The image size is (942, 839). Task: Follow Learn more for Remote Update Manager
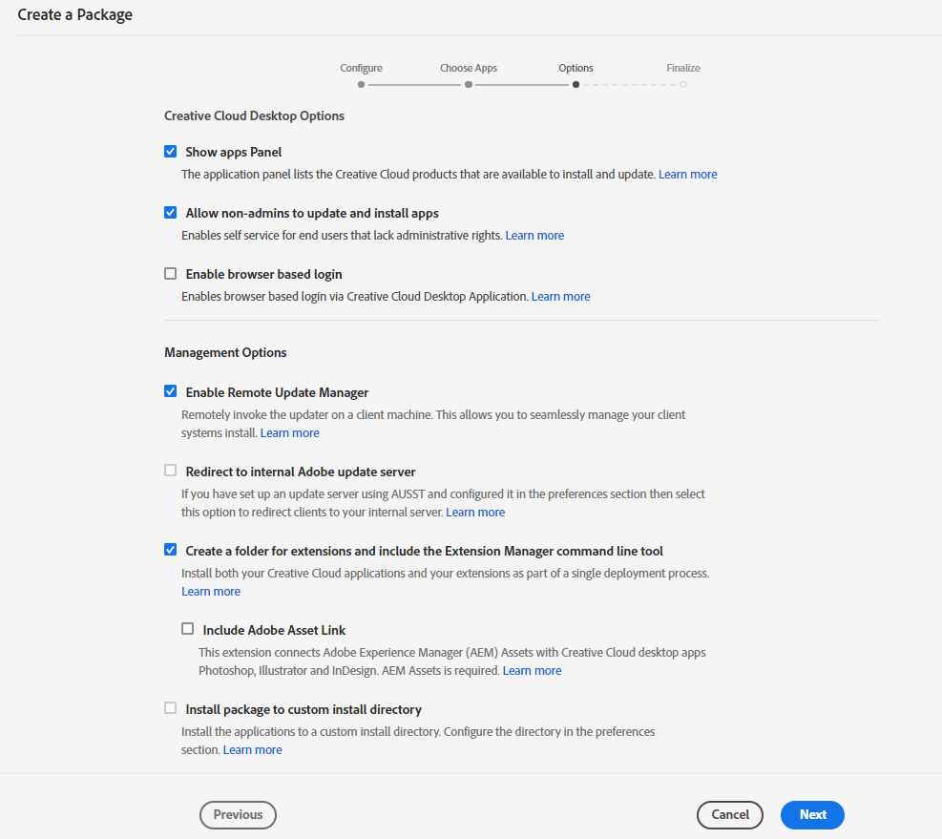click(289, 433)
